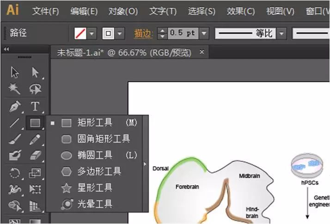The width and height of the screenshot is (330, 224).
Task: Tear off the flyout via right-edge arrow
Action: point(145,164)
